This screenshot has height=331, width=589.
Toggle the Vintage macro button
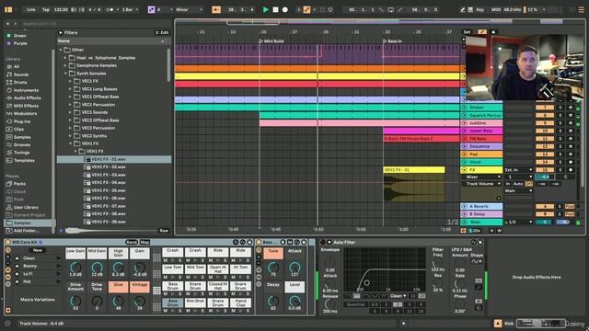point(140,287)
